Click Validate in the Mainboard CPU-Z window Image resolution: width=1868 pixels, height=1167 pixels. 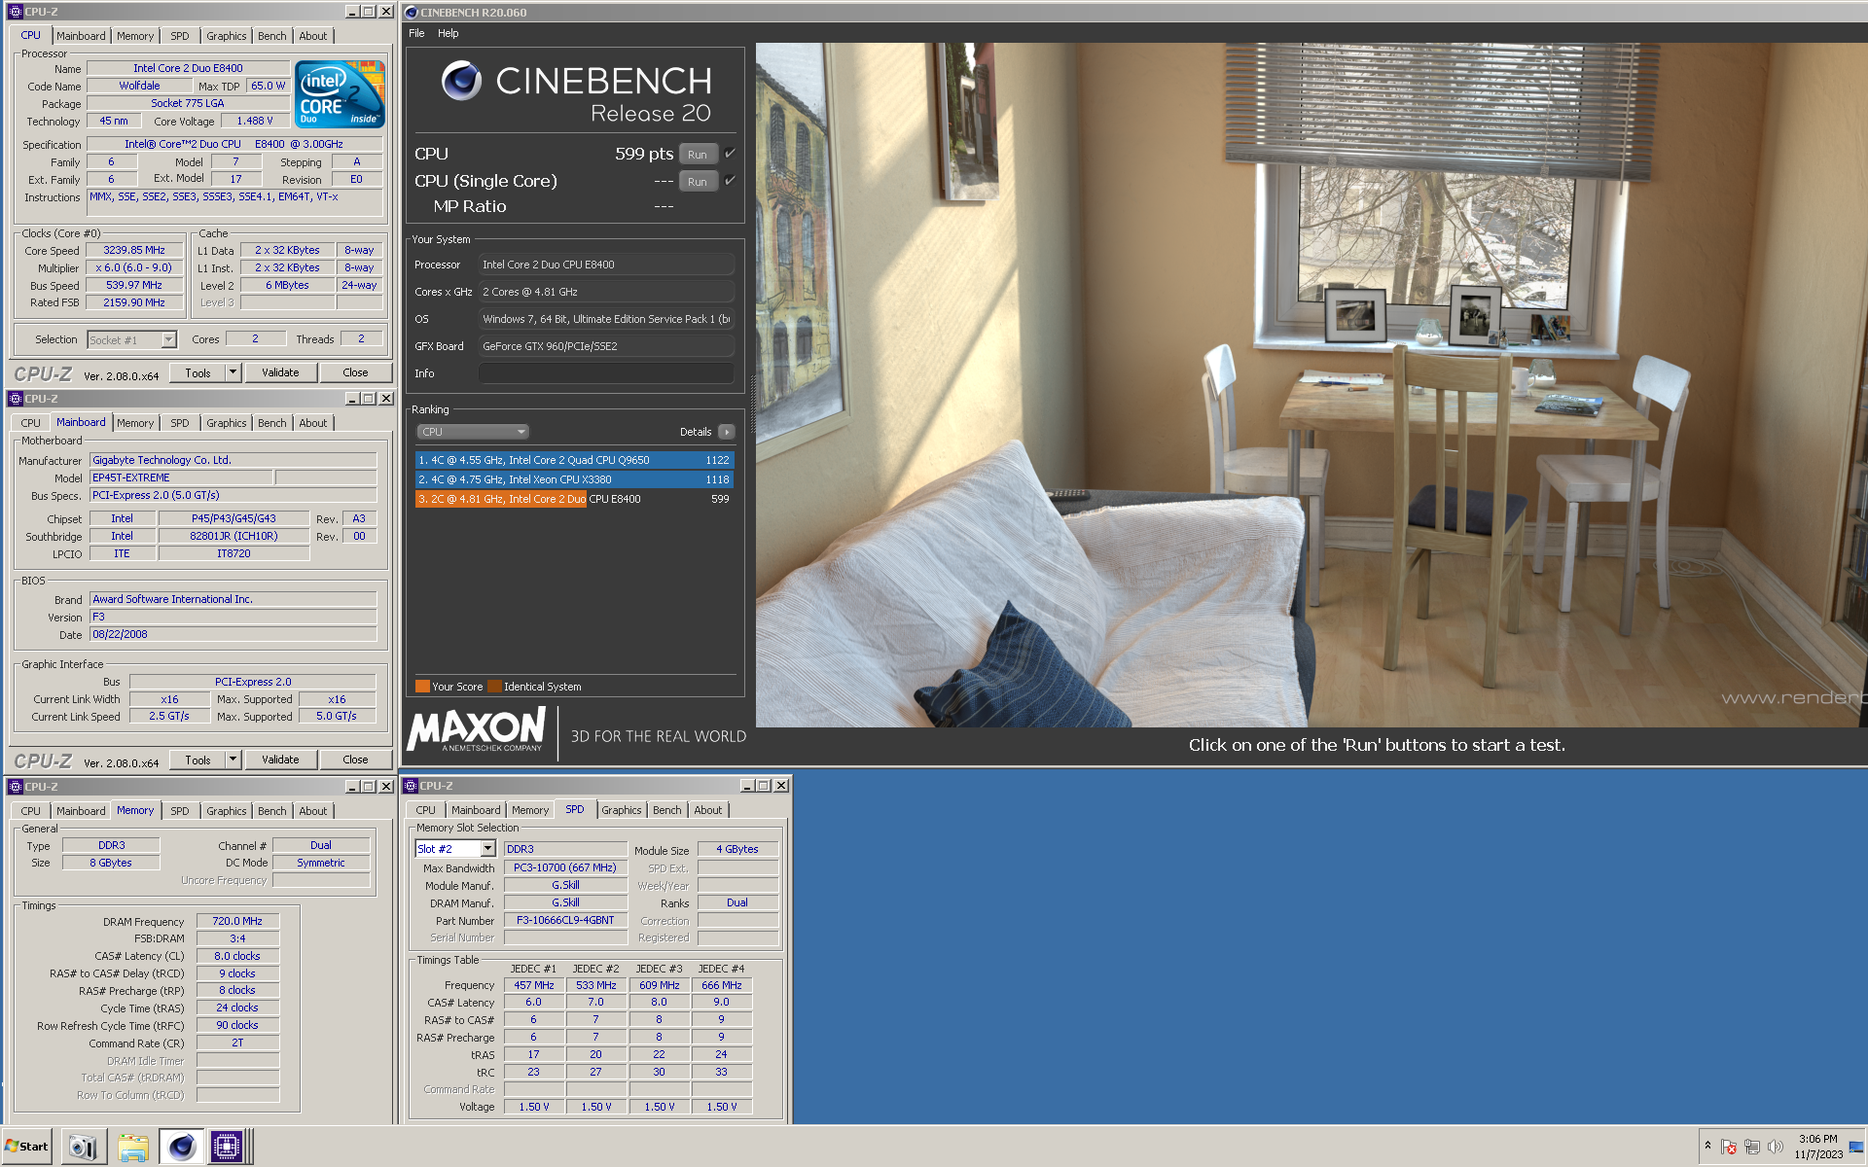280,760
